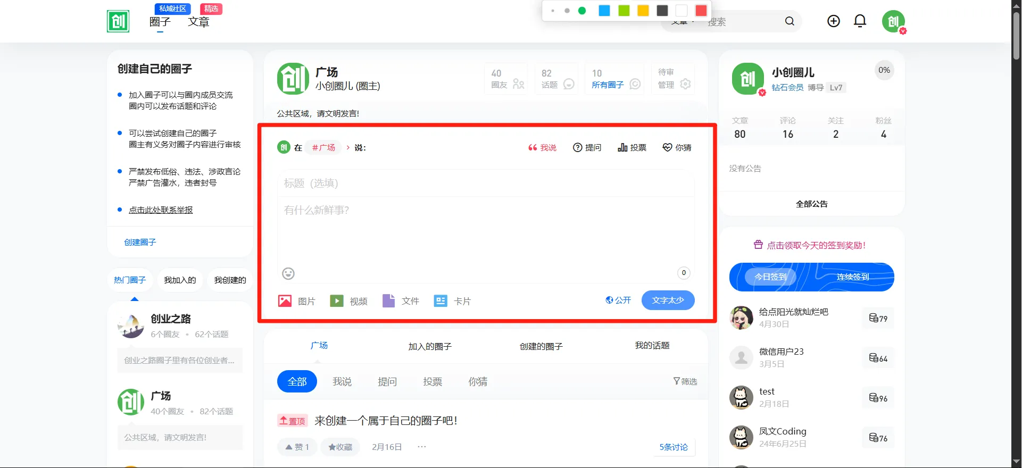Click 文字太少 submit button
This screenshot has height=468, width=1022.
(668, 300)
